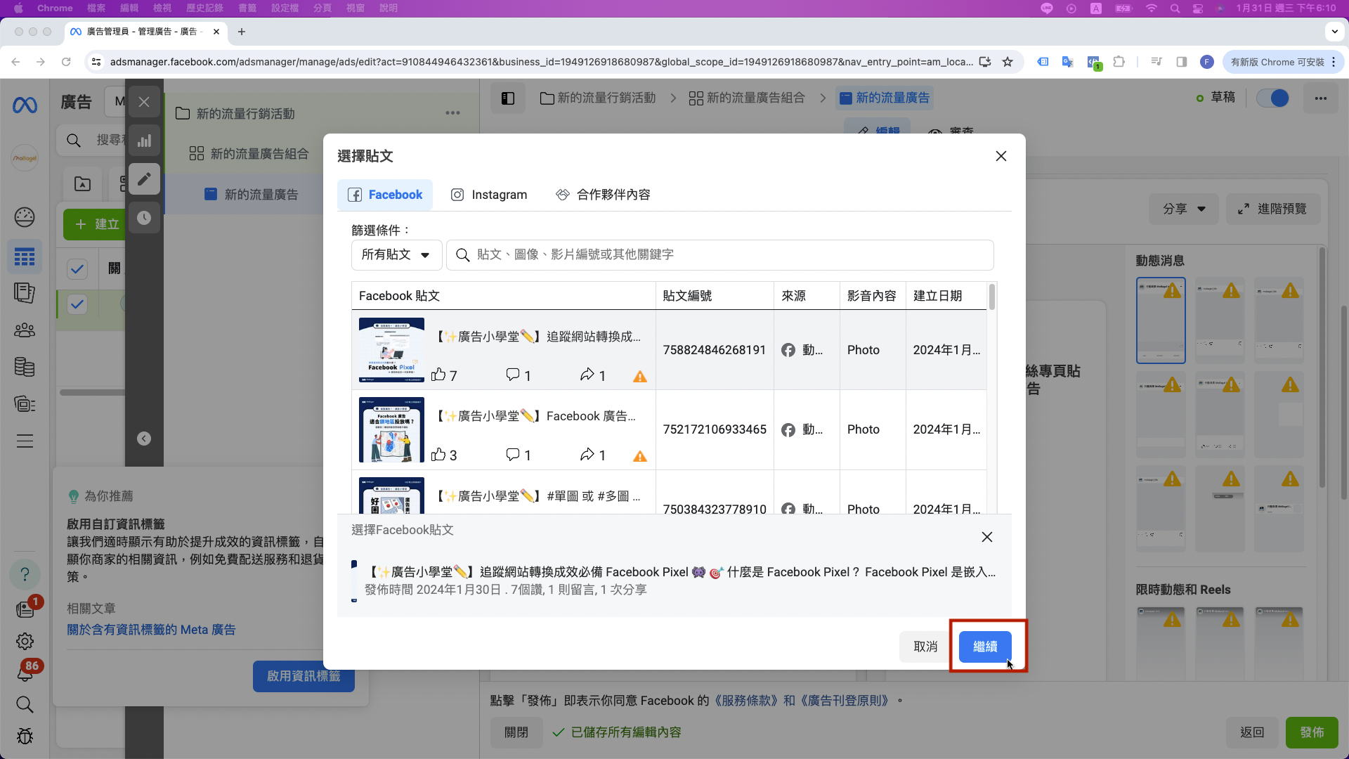Image resolution: width=1349 pixels, height=759 pixels.
Task: Dismiss the selected Facebook post panel
Action: 987,537
